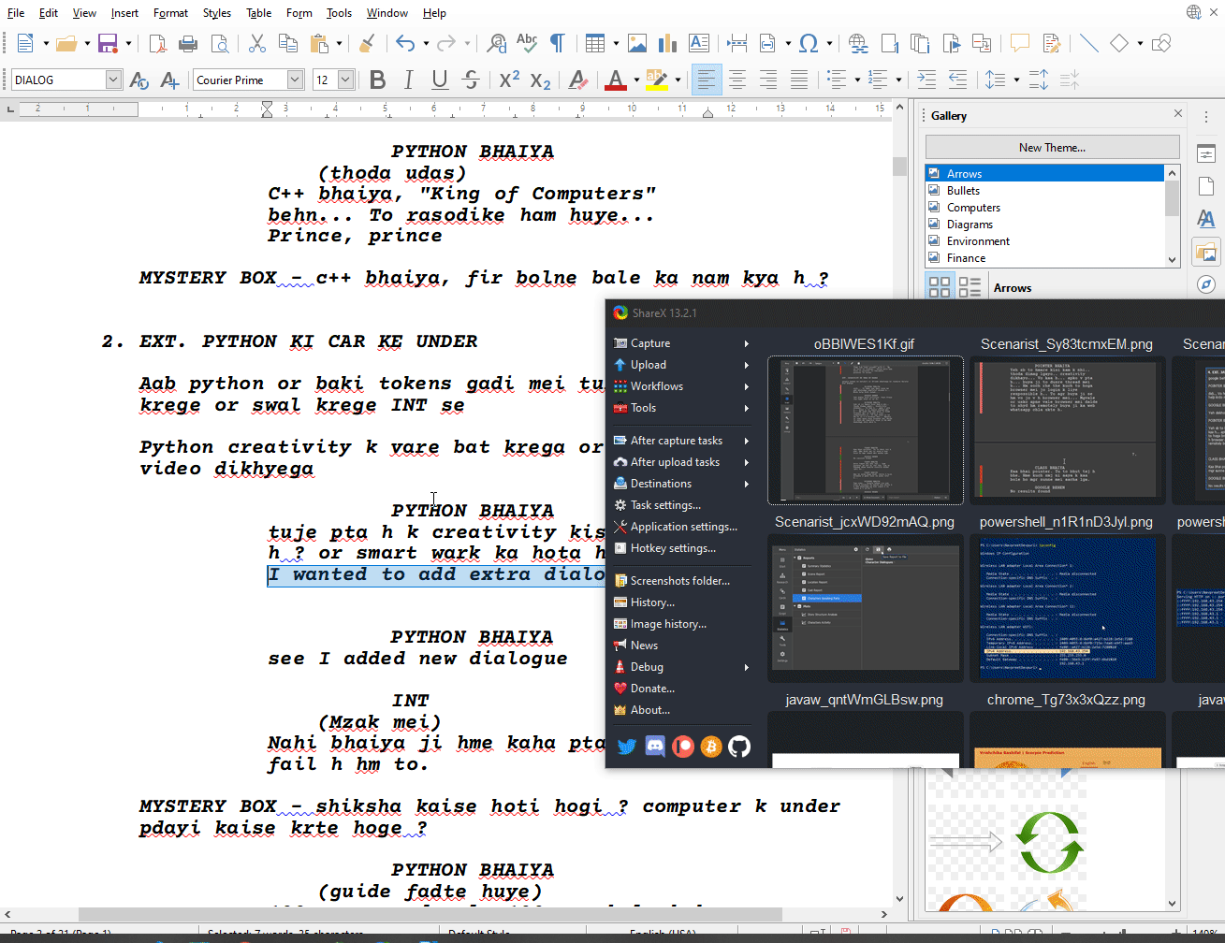Insert a text box

pyautogui.click(x=699, y=43)
